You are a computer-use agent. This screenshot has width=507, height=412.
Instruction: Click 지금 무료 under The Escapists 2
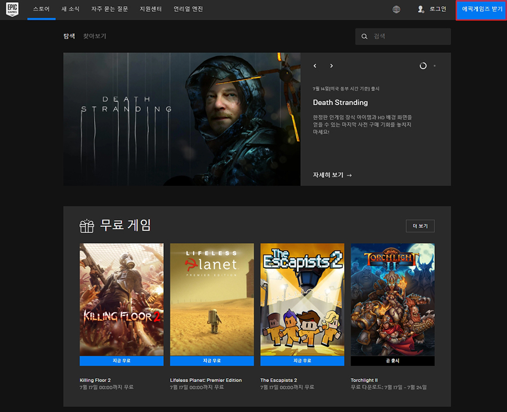[303, 361]
